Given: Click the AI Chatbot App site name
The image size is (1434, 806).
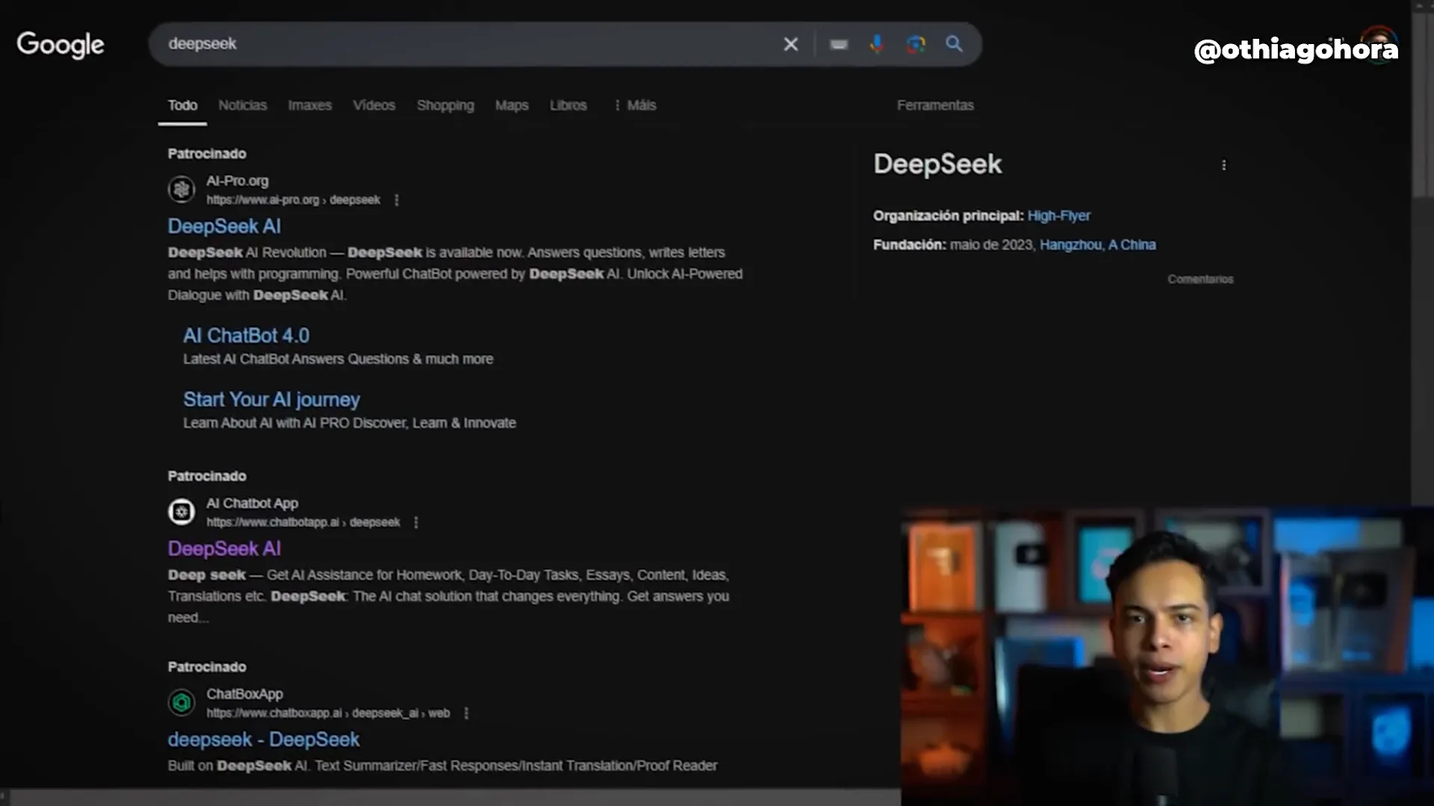Looking at the screenshot, I should [252, 503].
